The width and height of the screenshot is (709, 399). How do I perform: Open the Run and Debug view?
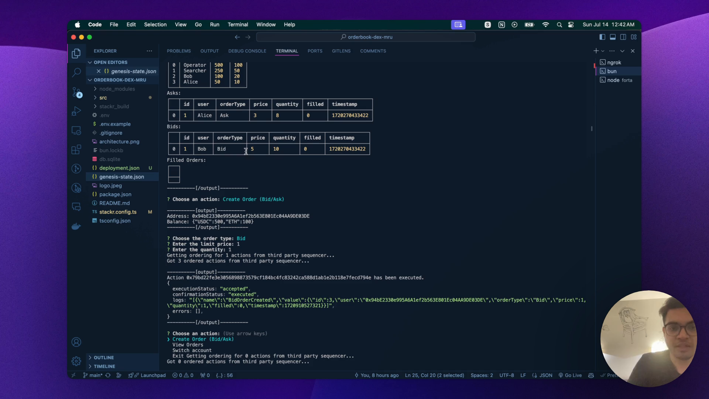coord(76,111)
